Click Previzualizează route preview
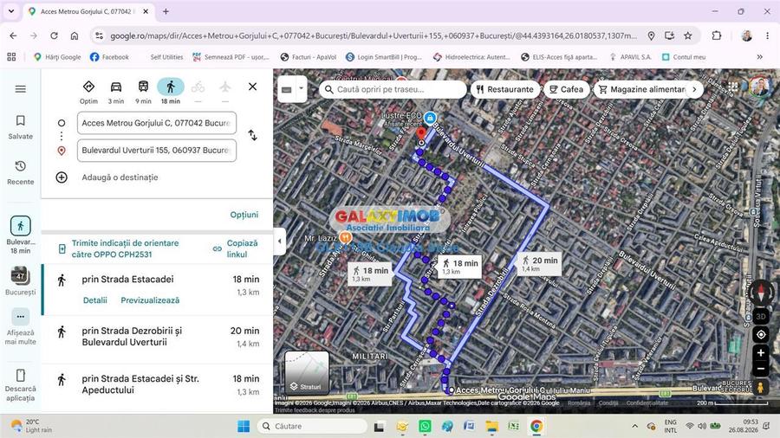780x438 pixels. [x=150, y=300]
